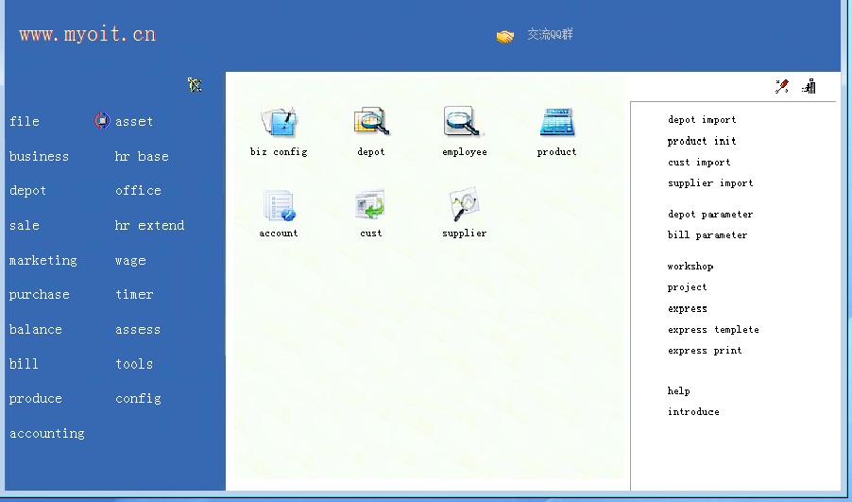The image size is (852, 502).
Task: Choose the asset menu with circular icon
Action: click(133, 122)
